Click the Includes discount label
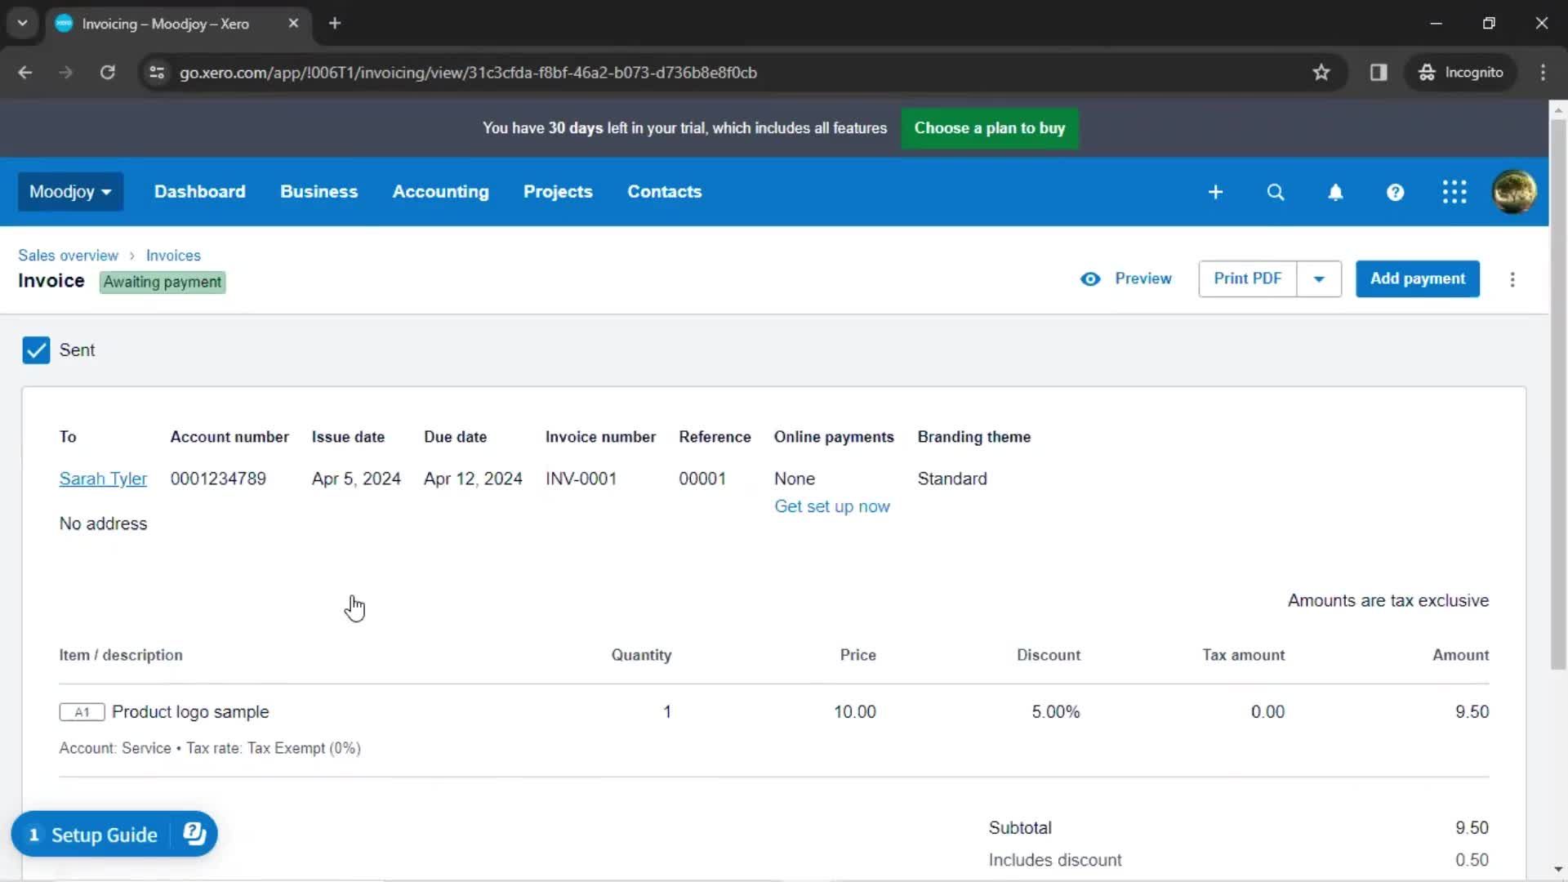Image resolution: width=1568 pixels, height=882 pixels. pos(1055,861)
